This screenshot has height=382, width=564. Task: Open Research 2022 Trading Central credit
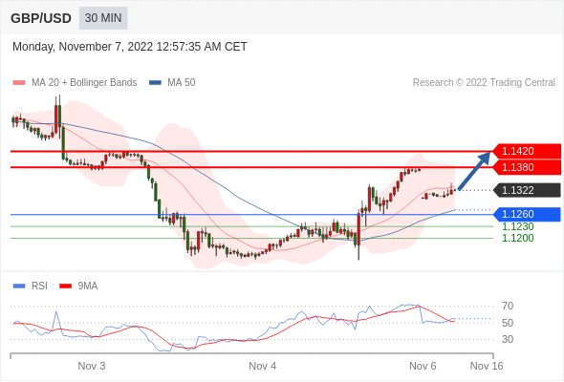pos(484,83)
